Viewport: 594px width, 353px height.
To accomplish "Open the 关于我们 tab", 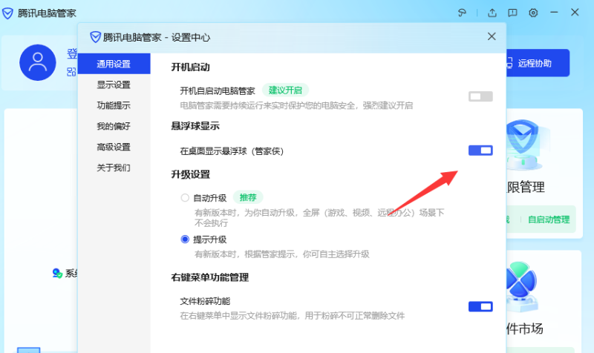I will click(114, 168).
